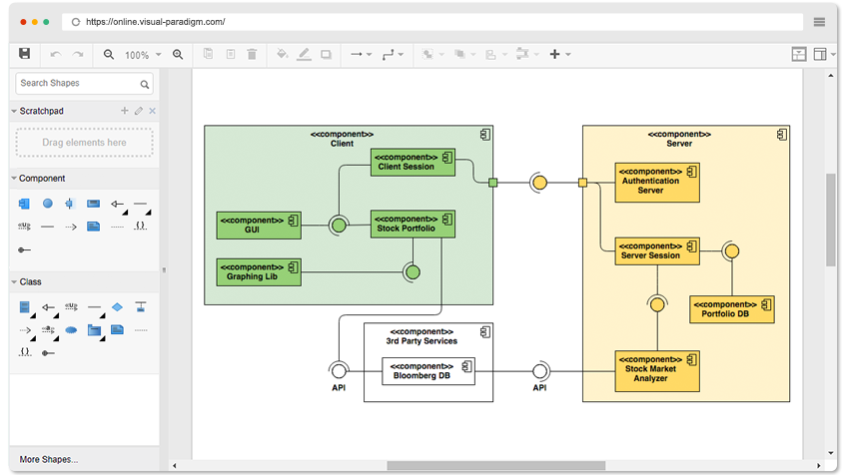Open the connection arrow style dropdown

362,54
